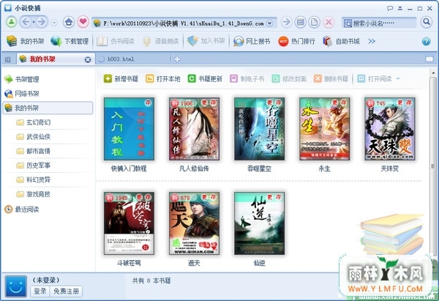Image resolution: width=439 pixels, height=301 pixels.
Task: Expand the address bar dropdown
Action: (x=269, y=23)
